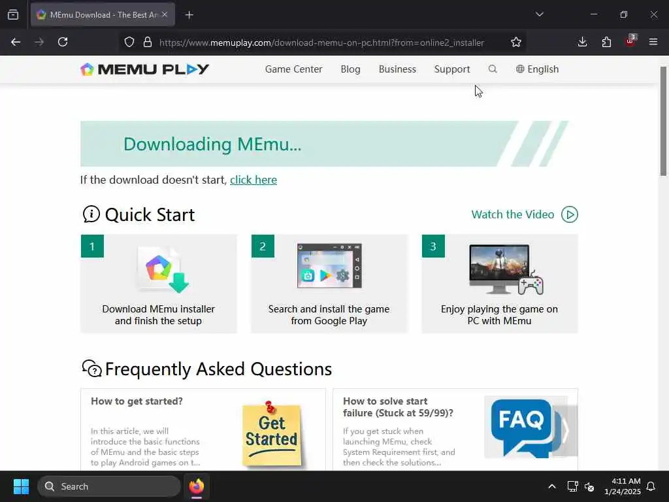Image resolution: width=669 pixels, height=502 pixels.
Task: Click the 'Downloading MEmu...' banner text
Action: tap(212, 144)
